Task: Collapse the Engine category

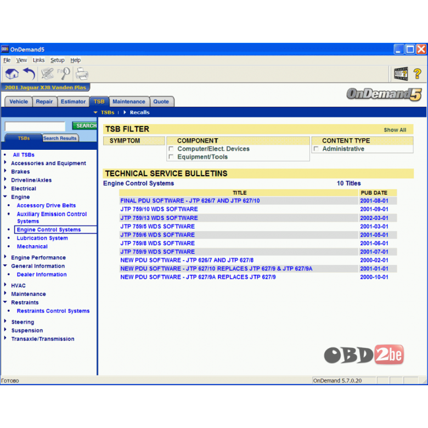Action: (x=5, y=196)
